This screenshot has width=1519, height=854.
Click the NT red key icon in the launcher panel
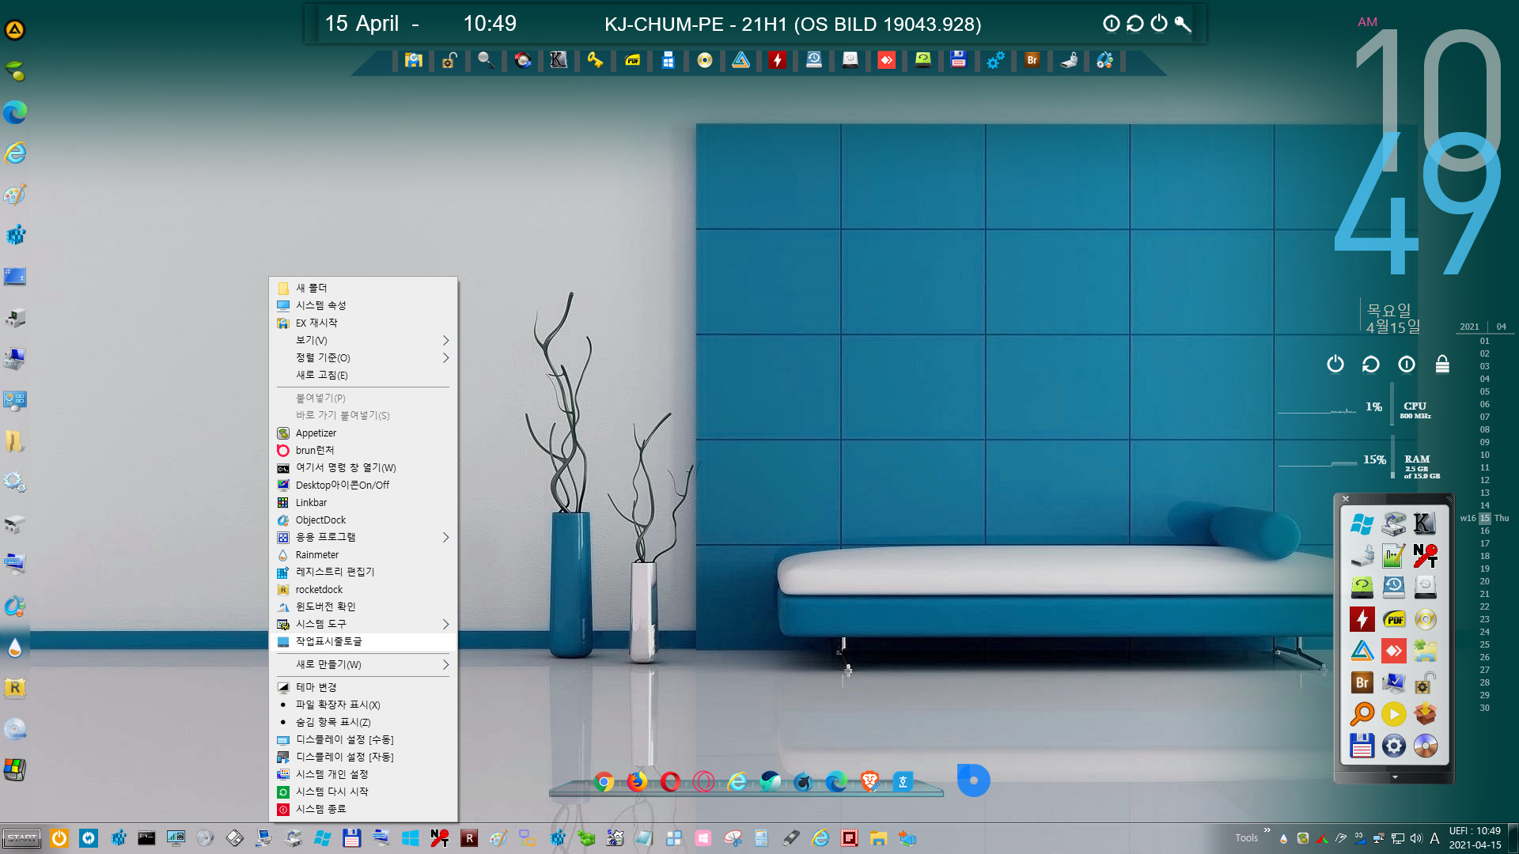(1425, 555)
